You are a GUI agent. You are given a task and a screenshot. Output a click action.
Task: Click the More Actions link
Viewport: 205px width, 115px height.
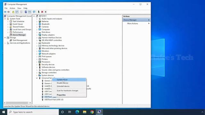click(x=132, y=23)
